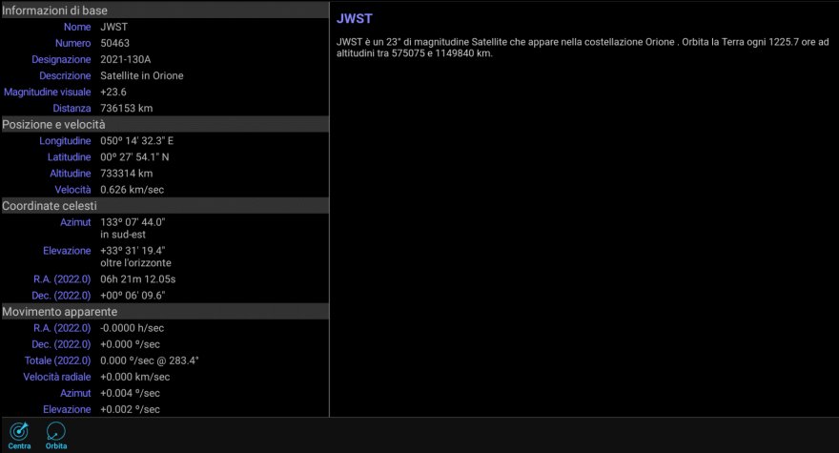Select the Magnitudine visuale value +23.6
This screenshot has height=453, width=839.
(113, 93)
